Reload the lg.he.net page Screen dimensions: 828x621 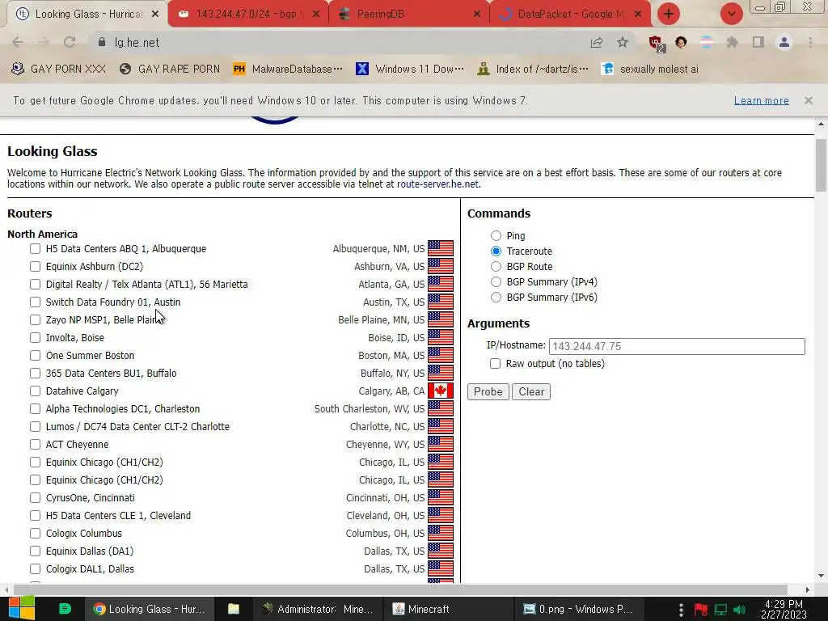click(x=70, y=42)
